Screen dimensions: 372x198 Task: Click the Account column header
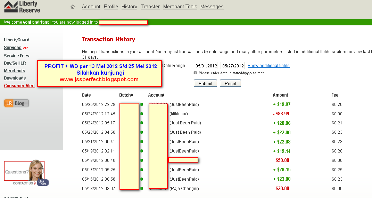click(156, 95)
